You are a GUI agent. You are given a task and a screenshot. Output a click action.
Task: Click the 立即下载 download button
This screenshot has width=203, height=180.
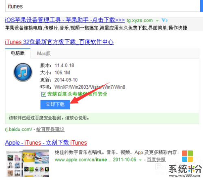pyautogui.click(x=55, y=105)
